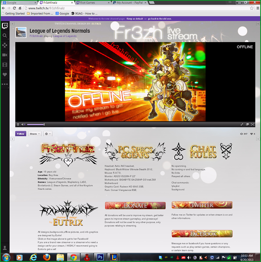Open search in Twitch sidebar
Screen dimensions: 261x262
pyautogui.click(x=5, y=36)
